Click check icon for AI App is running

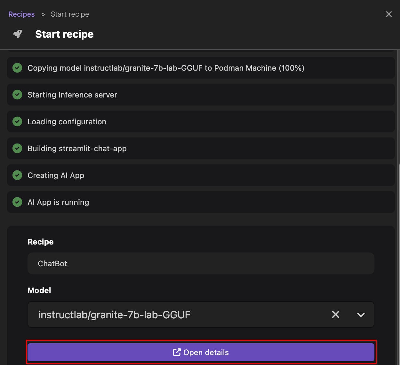[17, 202]
